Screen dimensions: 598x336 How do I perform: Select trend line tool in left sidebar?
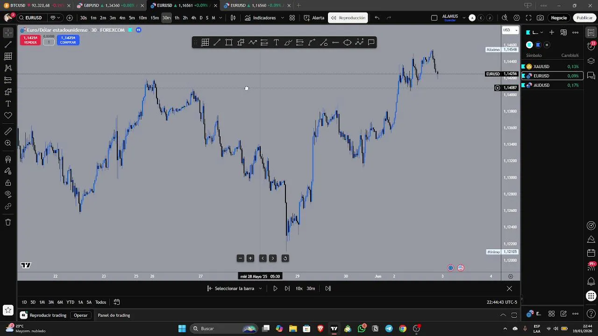click(8, 45)
